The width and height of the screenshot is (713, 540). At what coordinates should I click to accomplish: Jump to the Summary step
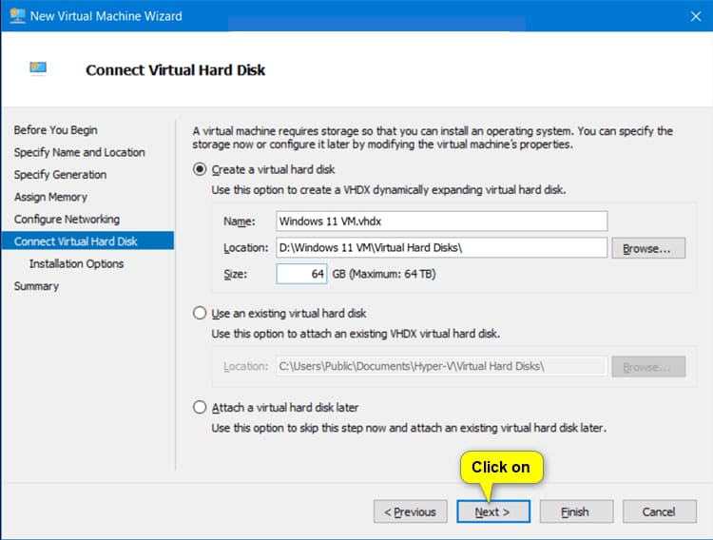tap(36, 286)
